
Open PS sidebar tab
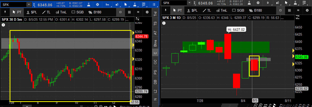[155, 72]
